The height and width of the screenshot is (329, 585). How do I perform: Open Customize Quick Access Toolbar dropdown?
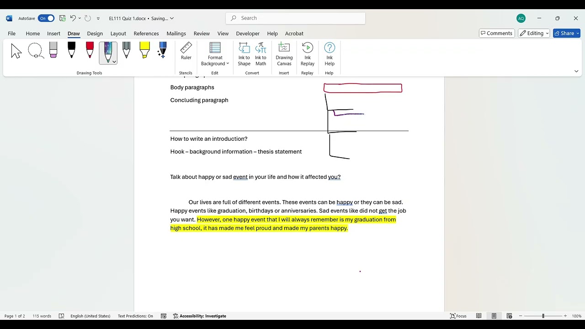[98, 19]
